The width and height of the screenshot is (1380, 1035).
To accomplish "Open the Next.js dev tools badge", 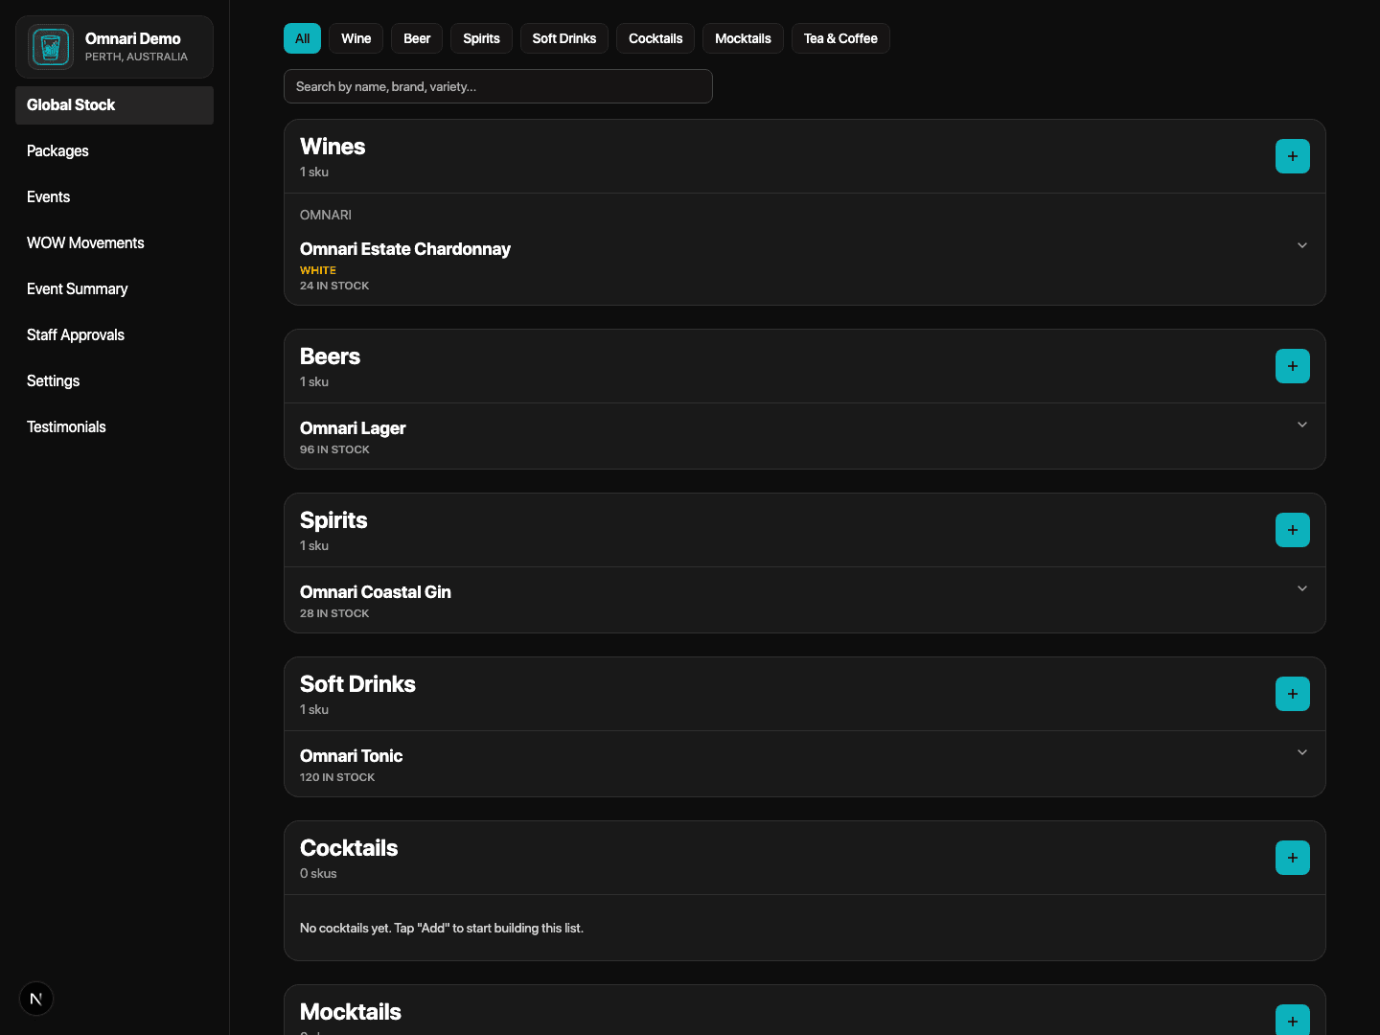I will point(36,999).
